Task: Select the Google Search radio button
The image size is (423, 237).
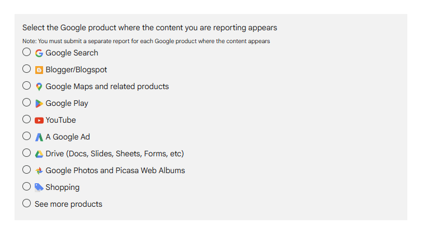Action: (x=26, y=52)
